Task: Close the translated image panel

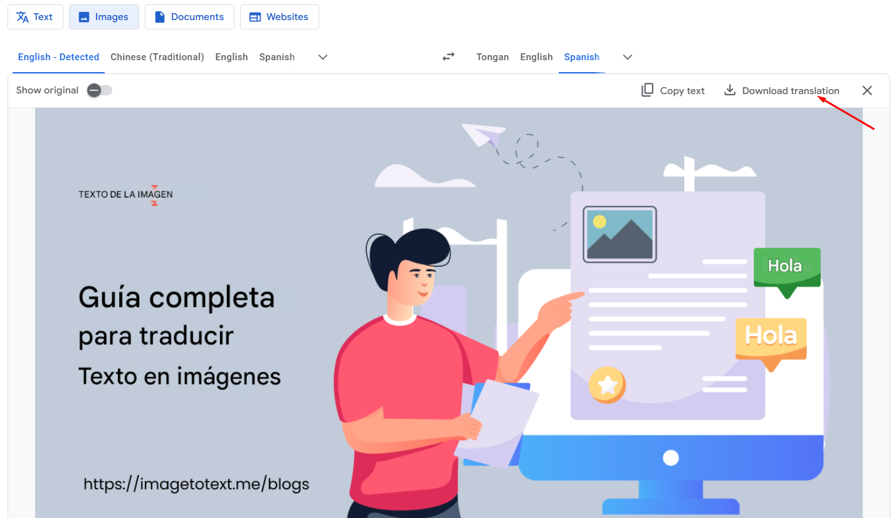Action: [867, 90]
